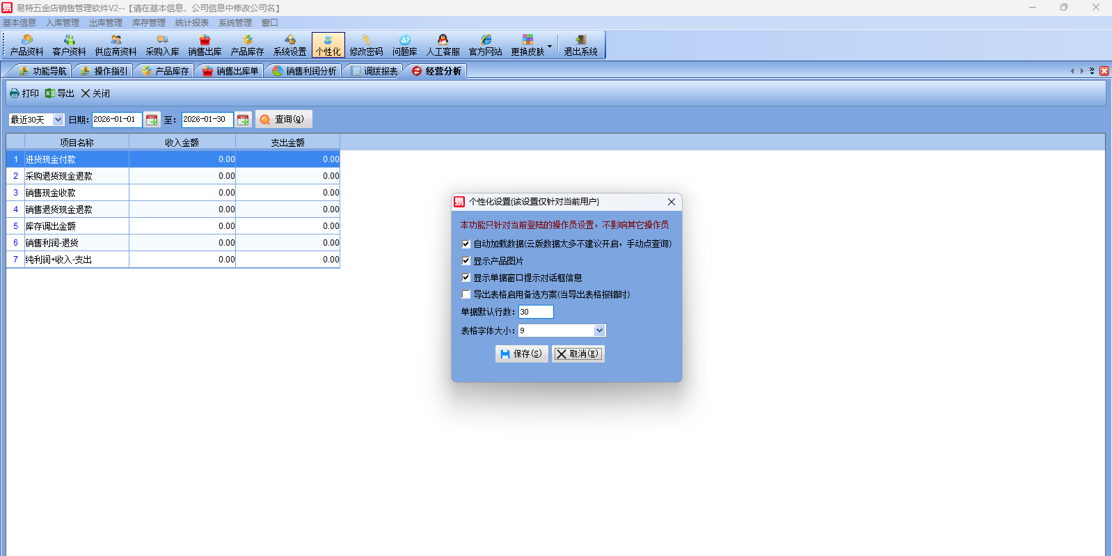Screen dimensions: 1112x556
Task: Click the 查询(Q) button
Action: (x=283, y=120)
